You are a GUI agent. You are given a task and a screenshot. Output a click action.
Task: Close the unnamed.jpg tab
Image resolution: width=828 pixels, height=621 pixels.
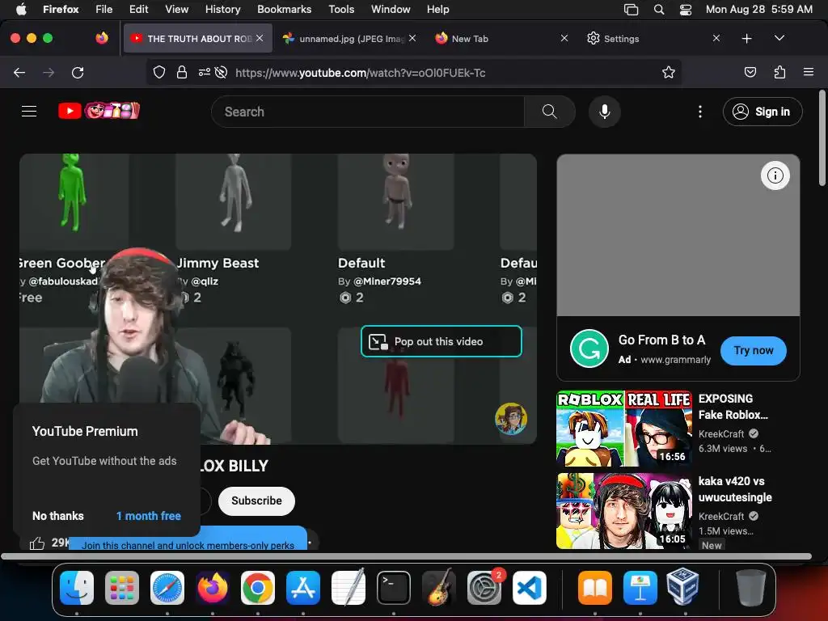click(412, 38)
